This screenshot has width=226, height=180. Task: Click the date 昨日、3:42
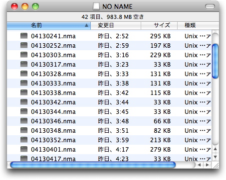click(113, 93)
